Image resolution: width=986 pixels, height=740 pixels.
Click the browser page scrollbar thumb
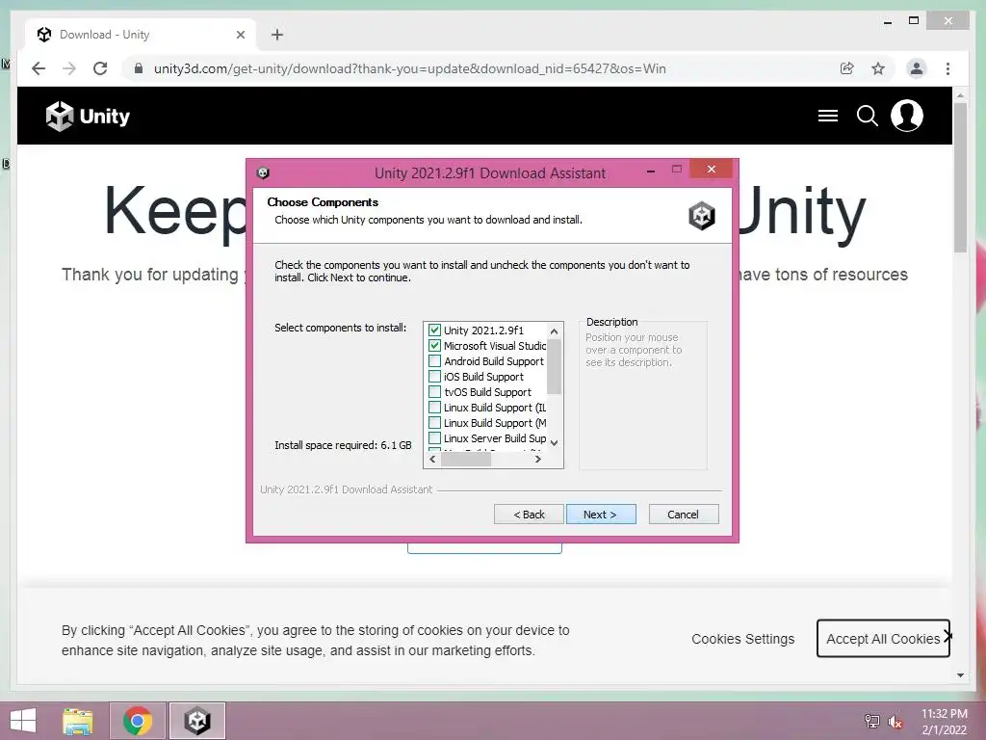point(960,177)
